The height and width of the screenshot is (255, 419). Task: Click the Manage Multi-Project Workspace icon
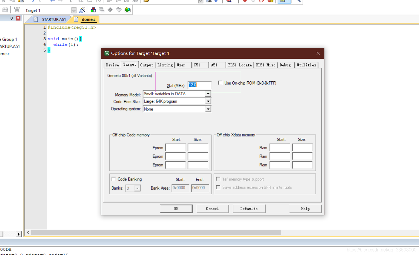point(101,10)
